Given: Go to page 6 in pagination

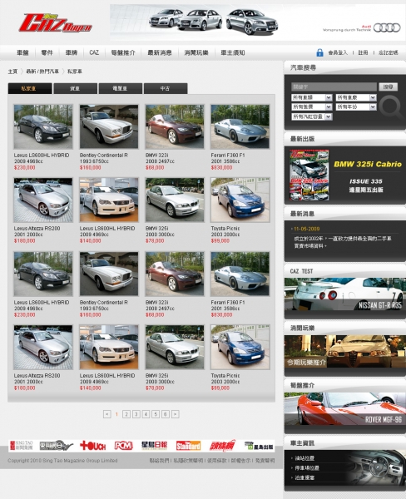Looking at the screenshot, I should pos(166,414).
